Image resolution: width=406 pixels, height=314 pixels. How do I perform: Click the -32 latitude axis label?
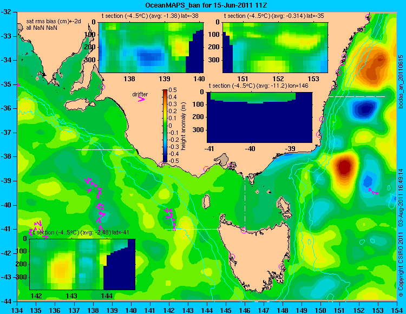6,12
